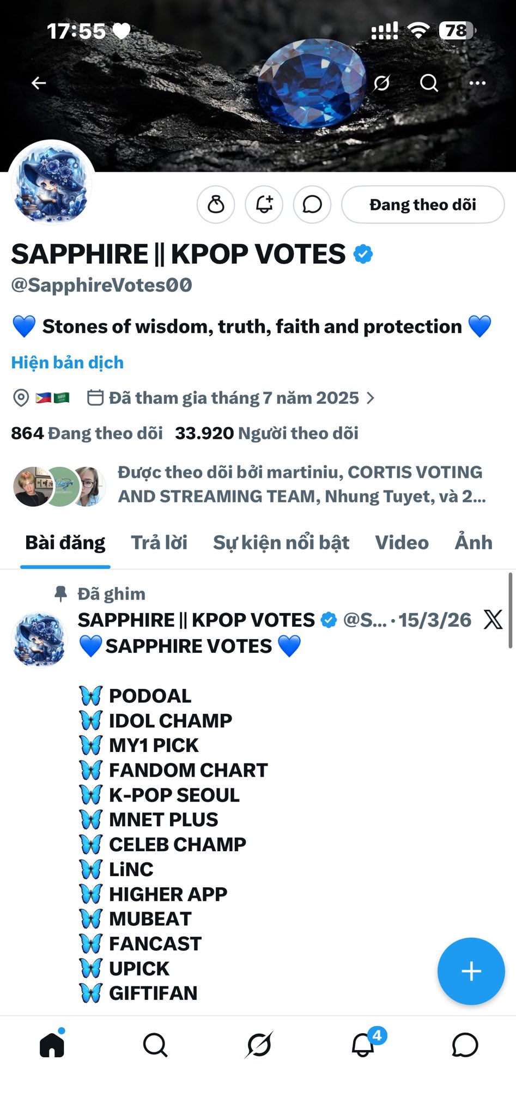This screenshot has height=1116, width=516.
Task: Tap the compose new post button
Action: (471, 971)
